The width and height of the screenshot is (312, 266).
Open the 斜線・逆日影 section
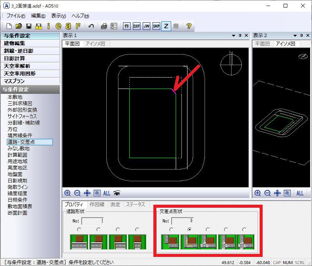point(30,51)
